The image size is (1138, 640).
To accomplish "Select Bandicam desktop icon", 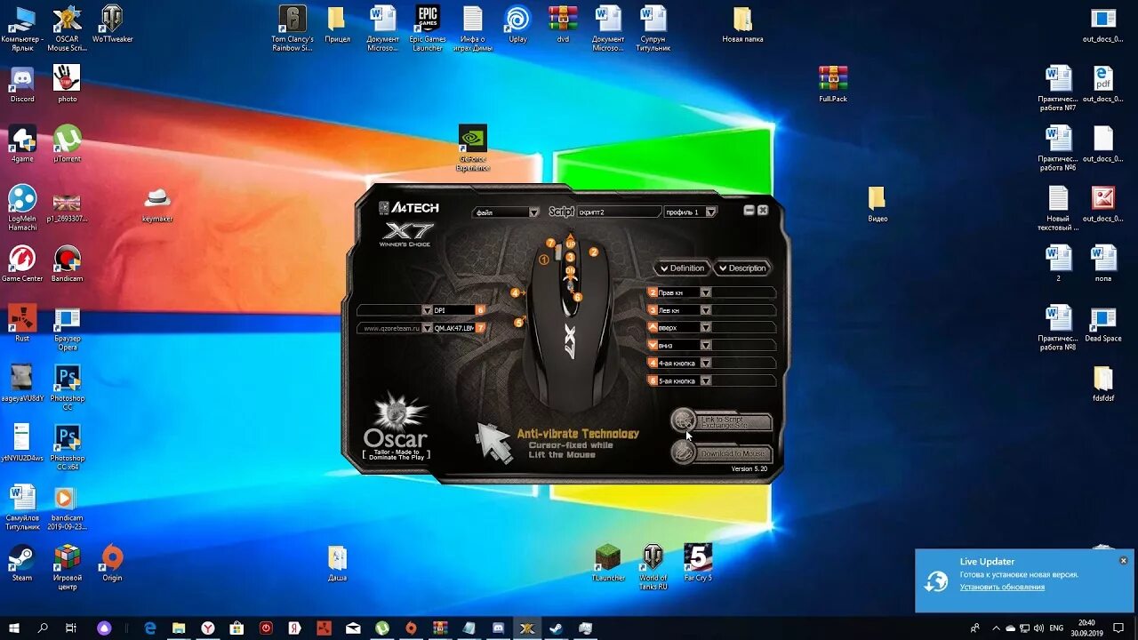I will (68, 264).
